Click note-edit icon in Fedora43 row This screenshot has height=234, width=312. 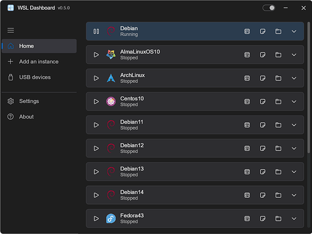click(263, 218)
